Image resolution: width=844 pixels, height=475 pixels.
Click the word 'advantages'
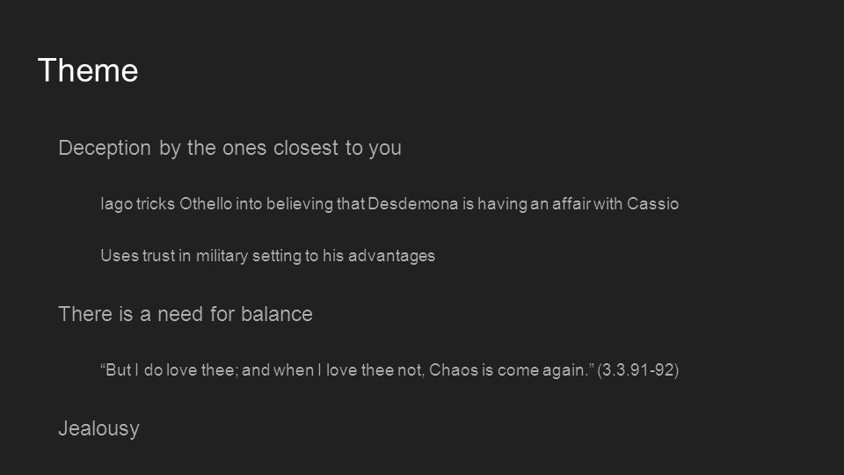point(391,256)
